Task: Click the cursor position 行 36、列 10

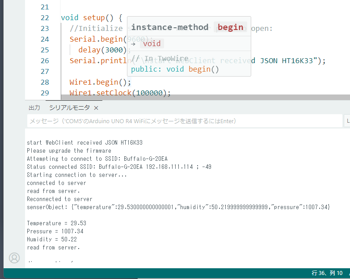Action: 327,273
